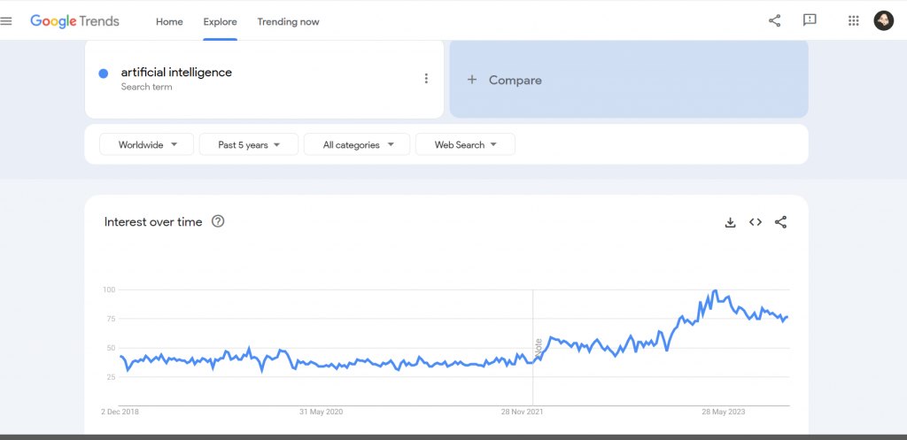The width and height of the screenshot is (907, 440).
Task: Expand the Worldwide region dropdown
Action: click(147, 144)
